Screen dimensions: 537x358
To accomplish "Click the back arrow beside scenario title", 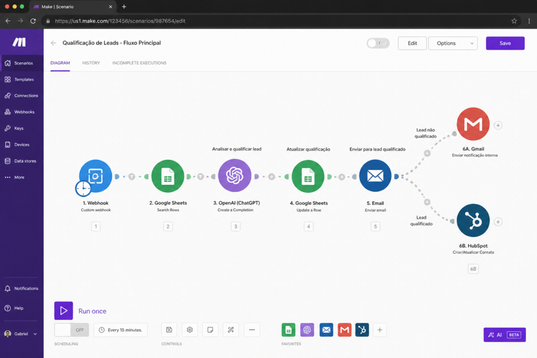I will pyautogui.click(x=53, y=43).
